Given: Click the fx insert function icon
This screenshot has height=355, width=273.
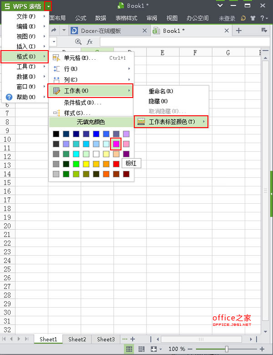Looking at the screenshot, I should click(x=90, y=41).
